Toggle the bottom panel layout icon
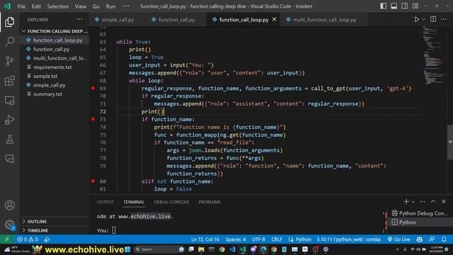453x255 pixels. [394, 6]
